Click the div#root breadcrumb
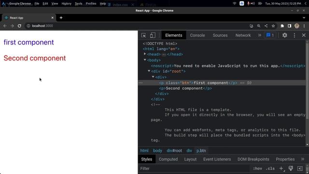Image resolution: width=309 pixels, height=174 pixels. click(174, 151)
